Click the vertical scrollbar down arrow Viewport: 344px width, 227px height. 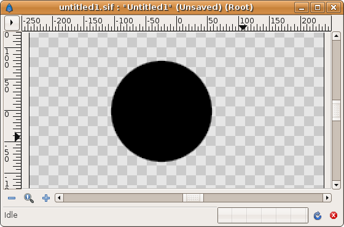tap(336, 185)
